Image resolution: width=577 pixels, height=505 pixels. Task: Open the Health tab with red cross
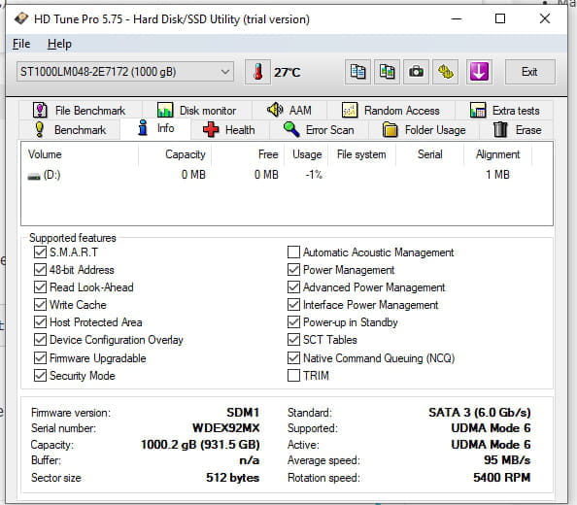[229, 130]
